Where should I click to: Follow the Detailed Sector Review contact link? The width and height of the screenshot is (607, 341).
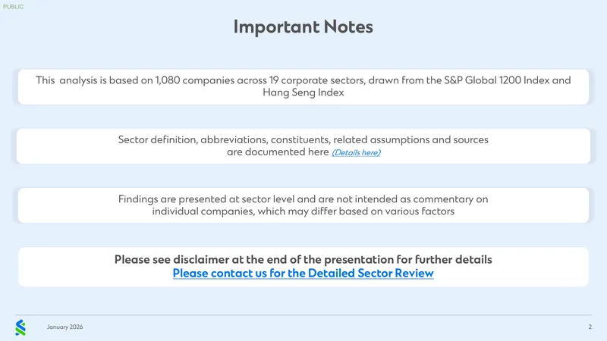[x=303, y=274]
